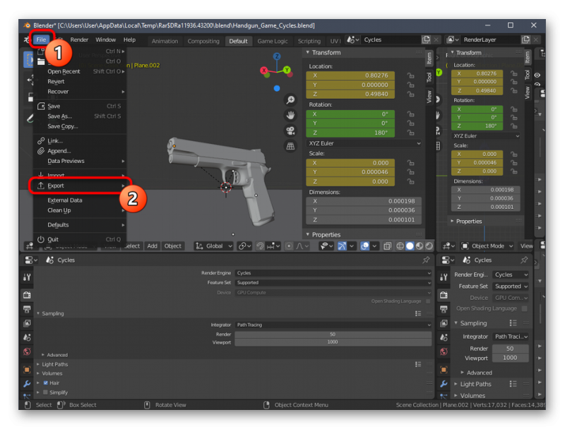
Task: Choose Quit from the File menu
Action: (80, 239)
